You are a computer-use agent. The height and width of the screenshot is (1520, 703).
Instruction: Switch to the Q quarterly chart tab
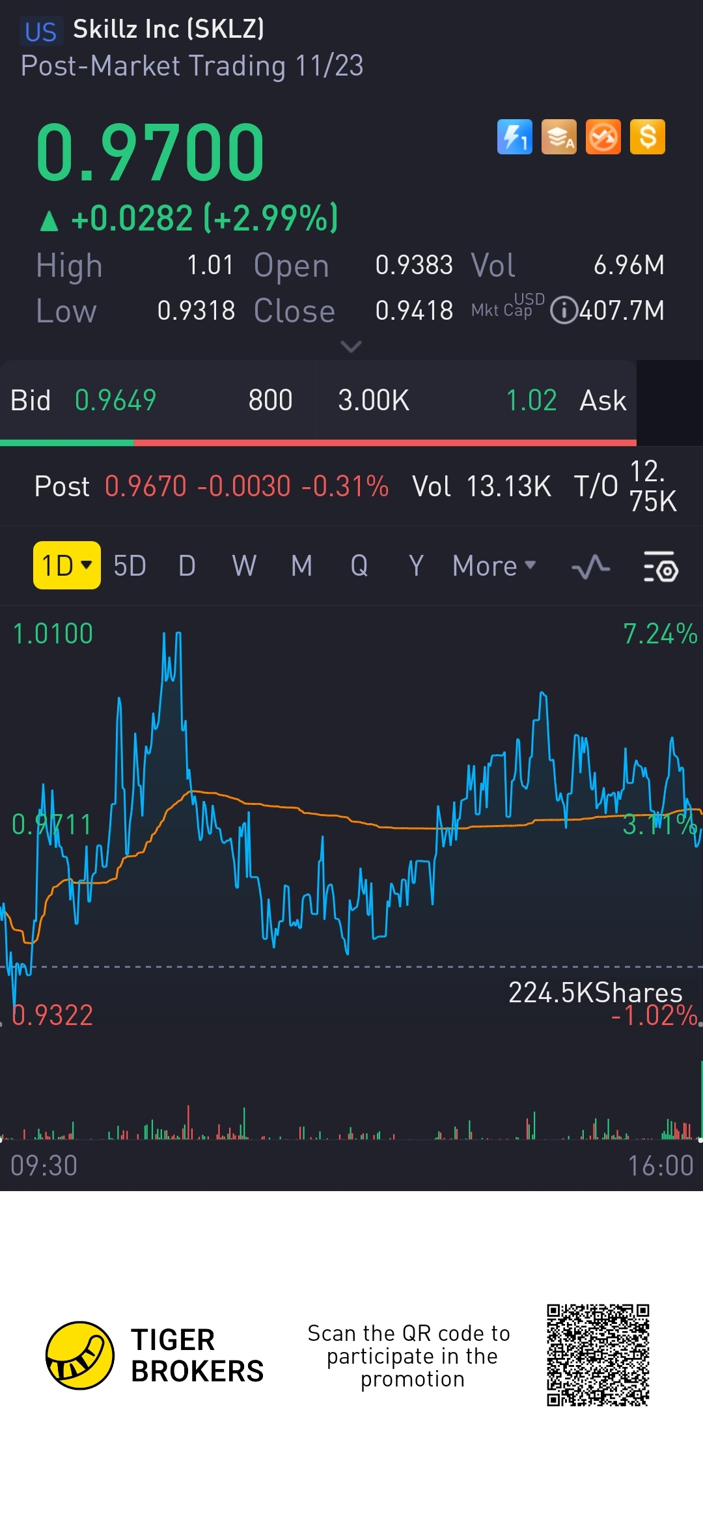tap(359, 566)
